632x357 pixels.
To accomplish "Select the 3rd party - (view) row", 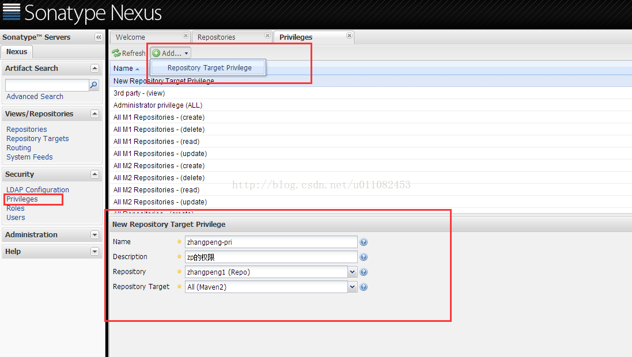I will (370, 93).
